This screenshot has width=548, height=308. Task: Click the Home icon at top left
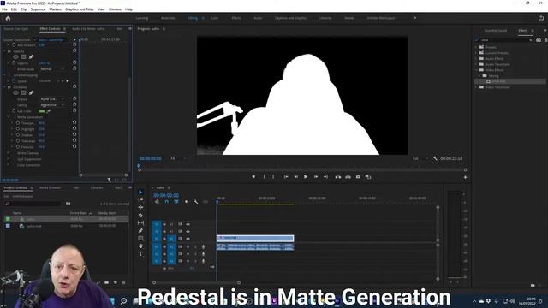(x=8, y=18)
